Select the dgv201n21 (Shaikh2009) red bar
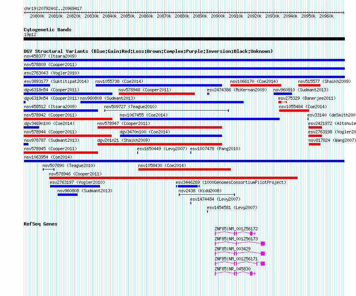This screenshot has width=356, height=296. tap(160, 144)
